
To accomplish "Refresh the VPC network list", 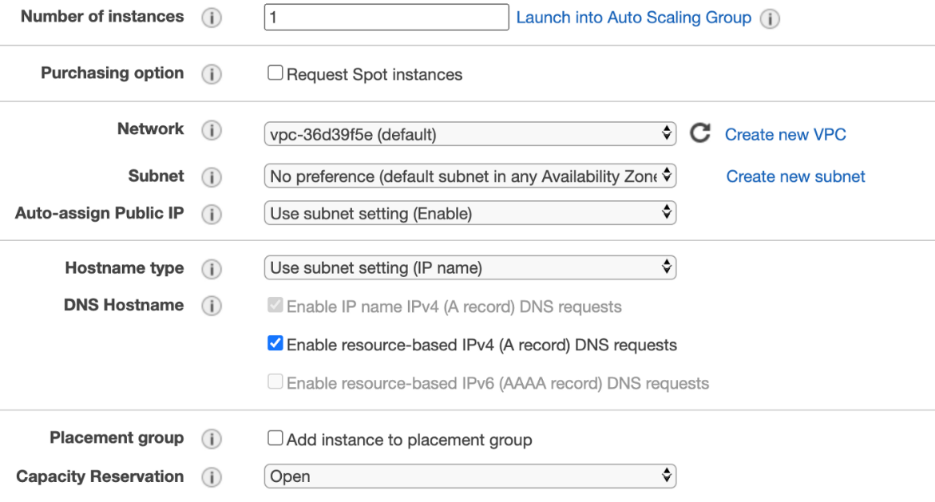I will (x=700, y=133).
